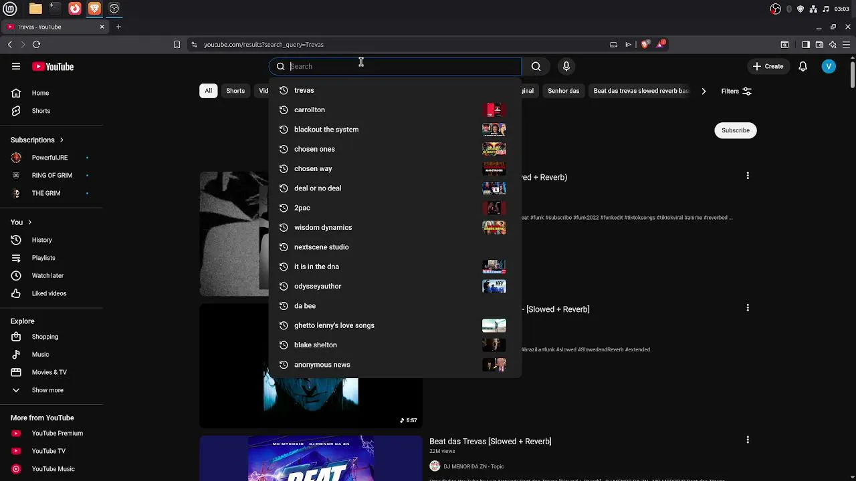This screenshot has height=481, width=856.
Task: Open more options for Beat das Trevas result
Action: point(748,440)
